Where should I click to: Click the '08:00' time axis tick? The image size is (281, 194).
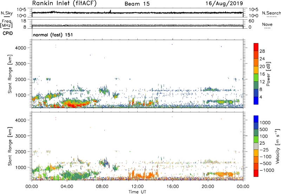tap(102, 187)
